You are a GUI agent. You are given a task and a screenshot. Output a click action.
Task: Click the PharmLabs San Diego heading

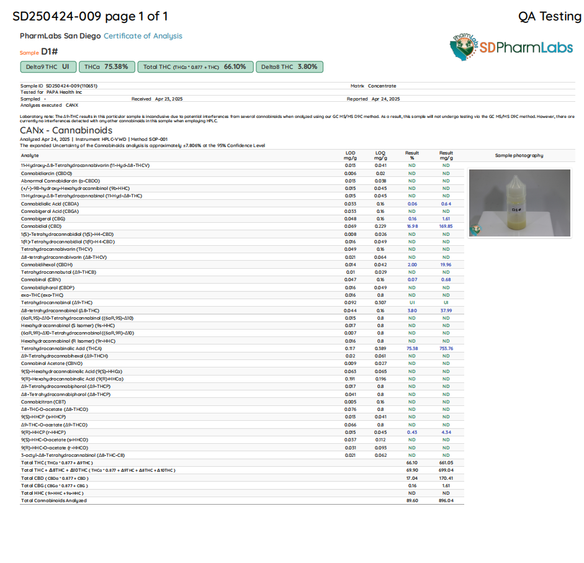[x=60, y=36]
